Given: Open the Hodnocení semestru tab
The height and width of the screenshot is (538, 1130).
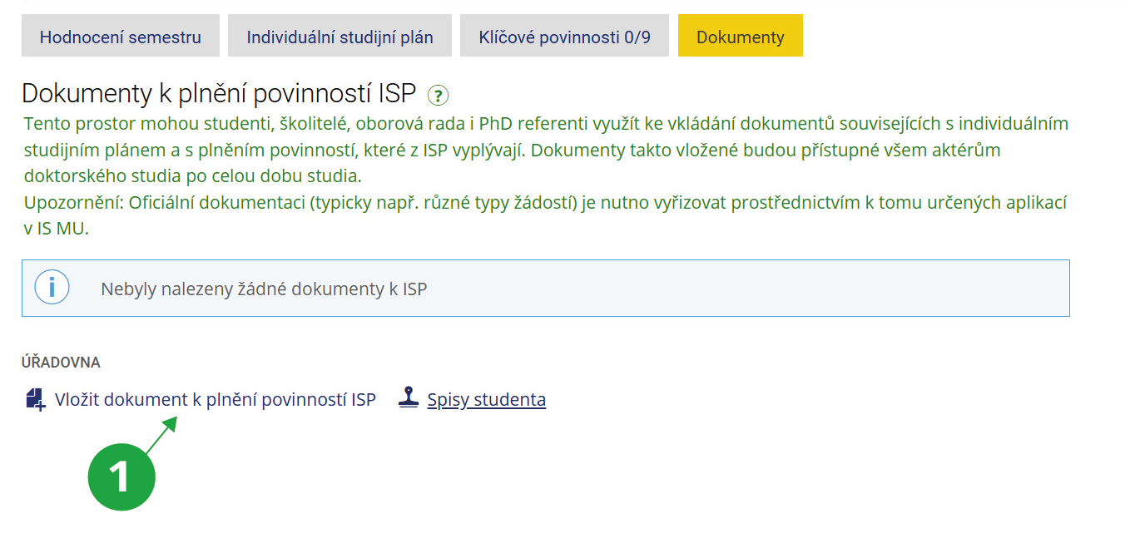Looking at the screenshot, I should click(x=121, y=37).
